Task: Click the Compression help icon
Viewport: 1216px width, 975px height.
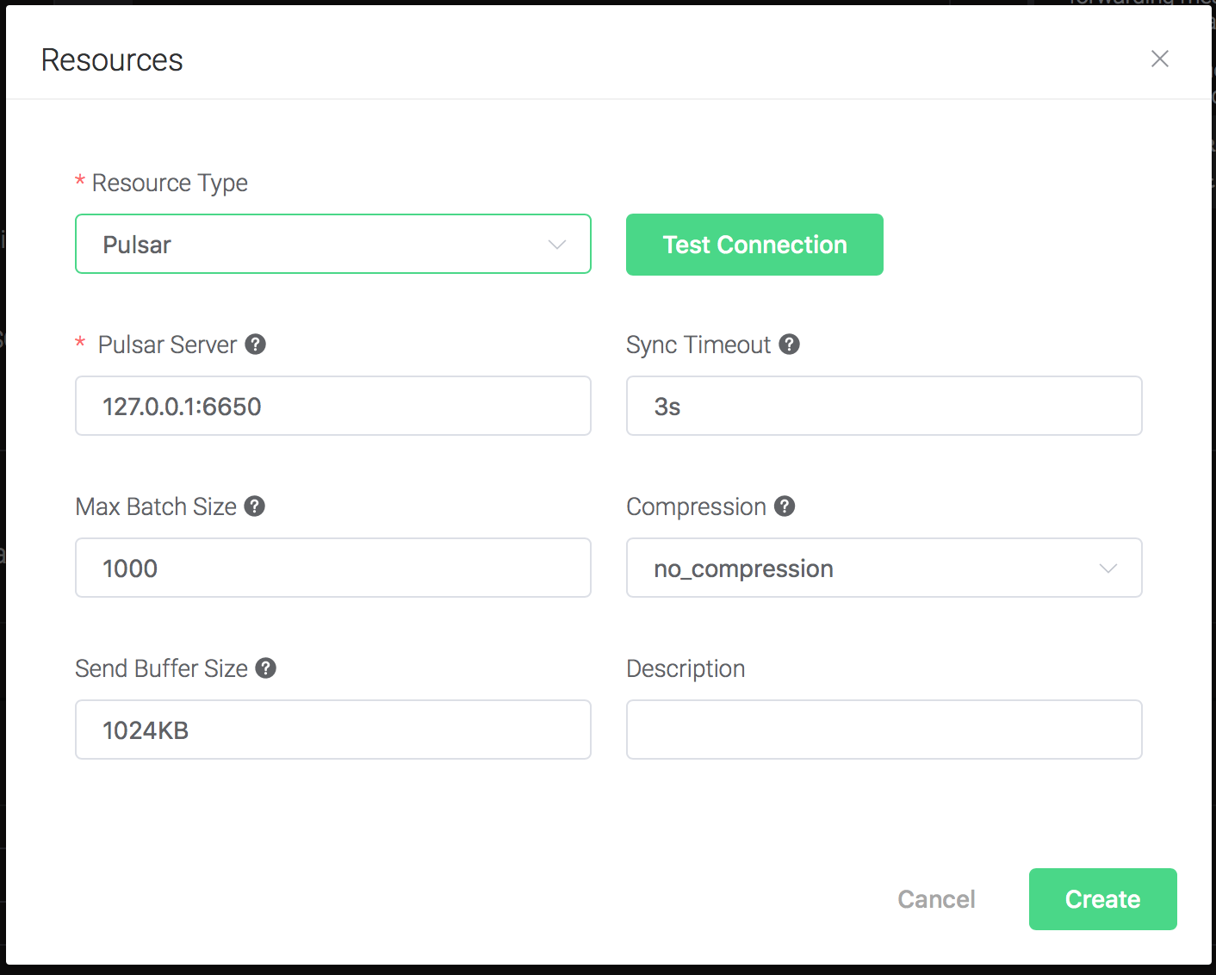Action: pyautogui.click(x=785, y=506)
